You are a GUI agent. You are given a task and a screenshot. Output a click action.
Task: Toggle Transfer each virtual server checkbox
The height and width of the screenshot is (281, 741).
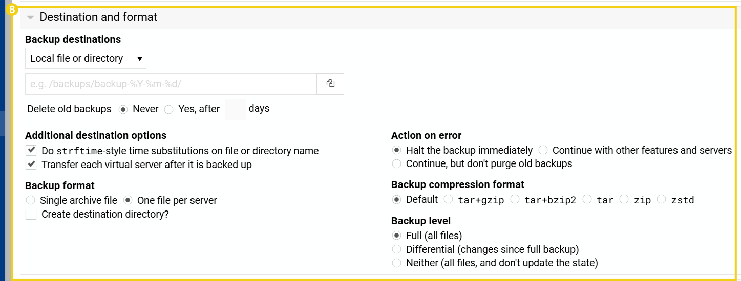point(31,165)
